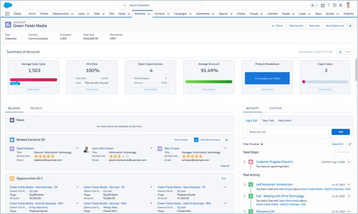Refresh the Summary of Account dashboard
The image size is (358, 214).
tap(340, 52)
